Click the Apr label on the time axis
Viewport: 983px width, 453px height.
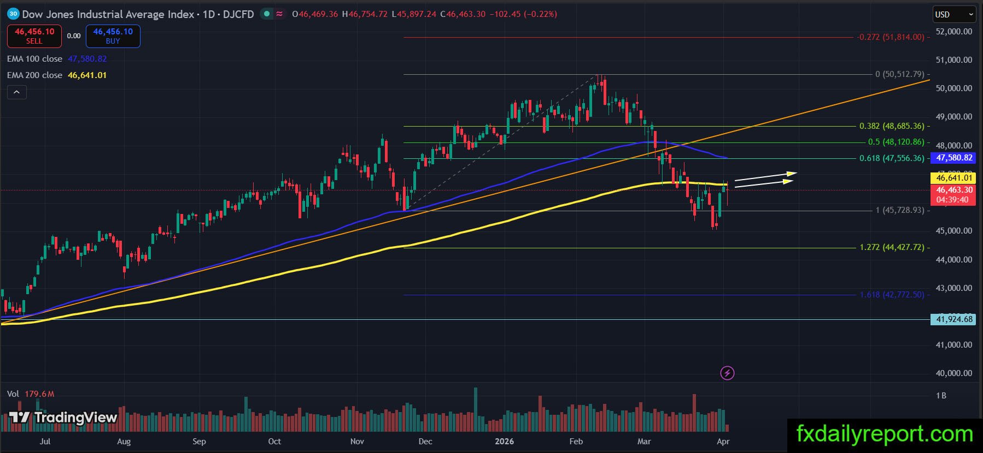[723, 441]
